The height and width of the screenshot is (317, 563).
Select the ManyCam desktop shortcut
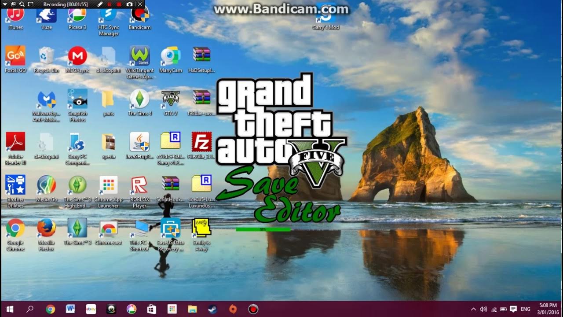pos(171,60)
